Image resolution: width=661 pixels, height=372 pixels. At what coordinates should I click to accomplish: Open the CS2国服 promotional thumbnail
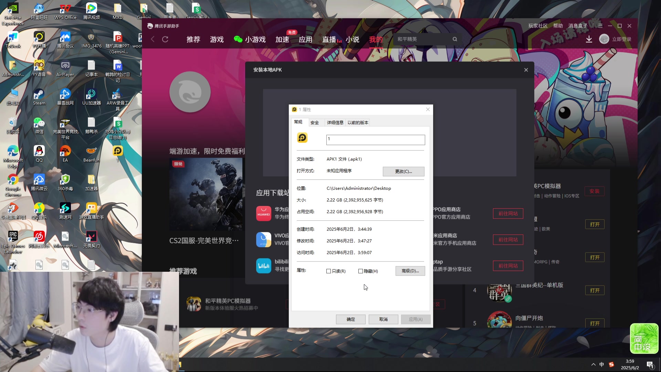click(206, 194)
